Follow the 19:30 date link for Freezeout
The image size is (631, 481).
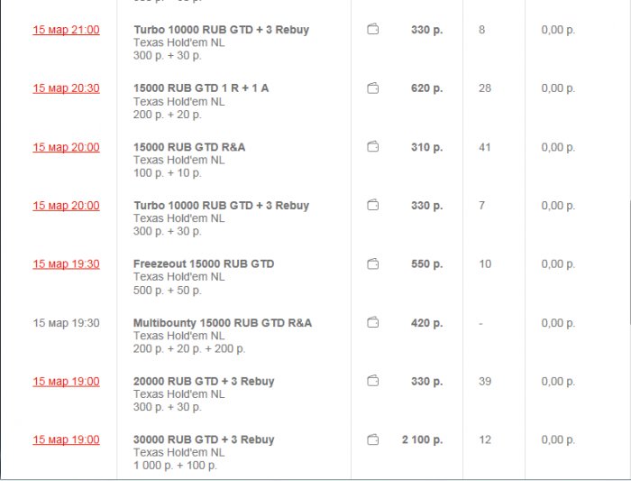pyautogui.click(x=66, y=264)
